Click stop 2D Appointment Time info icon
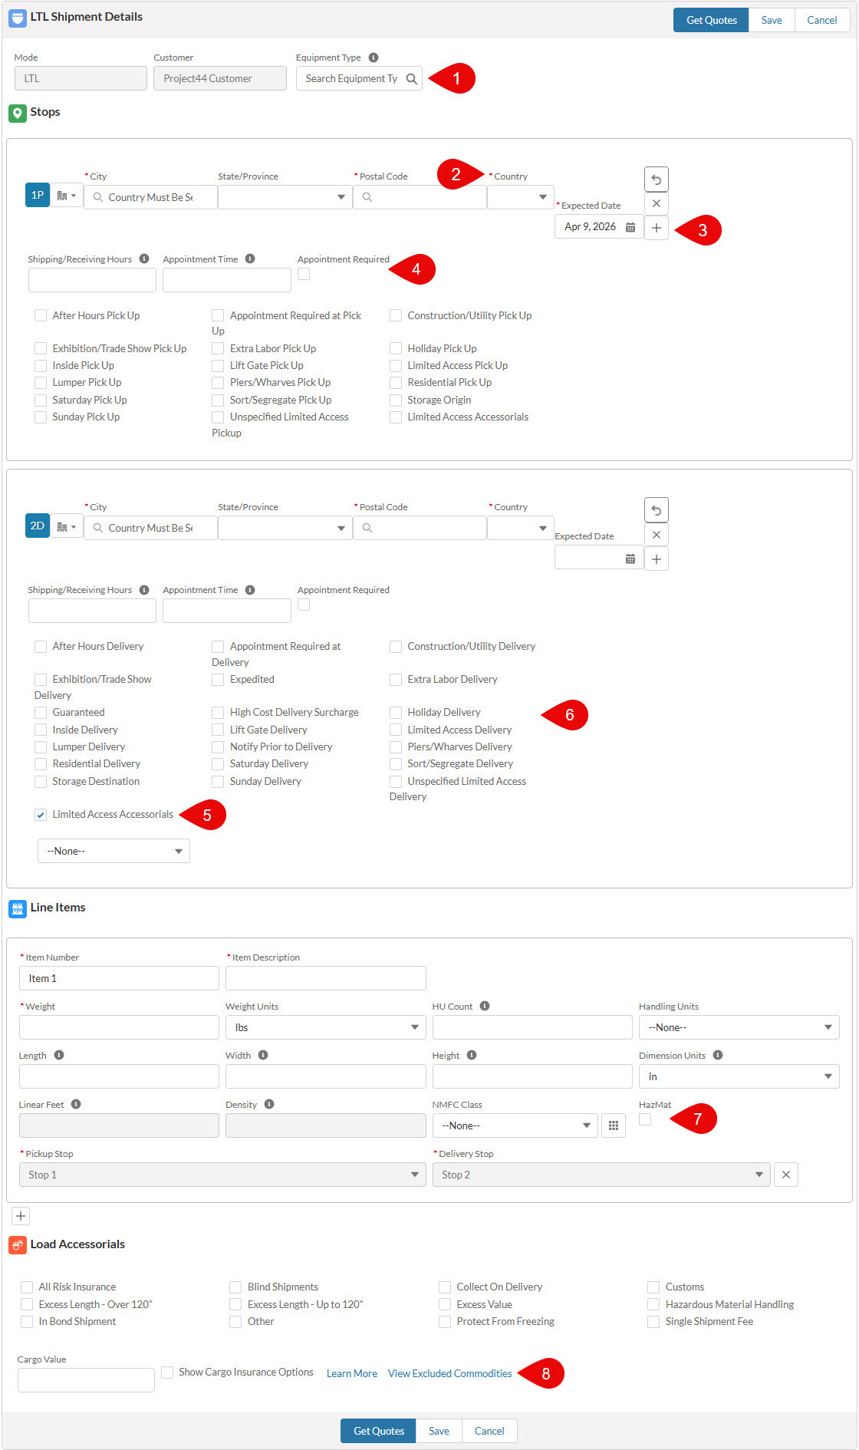 tap(250, 589)
